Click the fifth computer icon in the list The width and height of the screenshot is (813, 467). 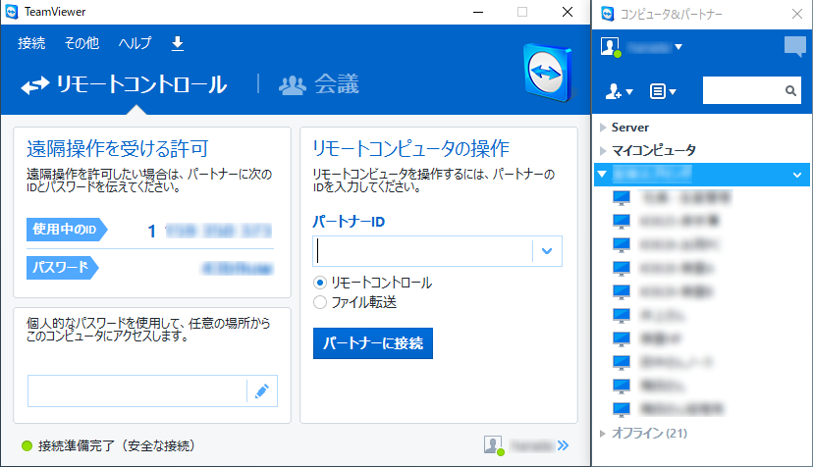click(622, 291)
